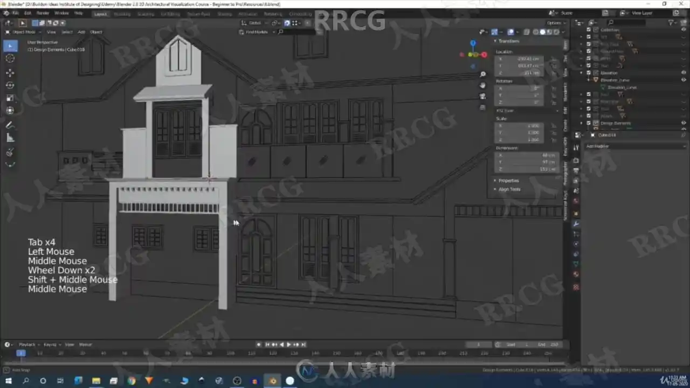Screen dimensions: 690x388
Task: Expand the Align Tools panel
Action: click(509, 189)
